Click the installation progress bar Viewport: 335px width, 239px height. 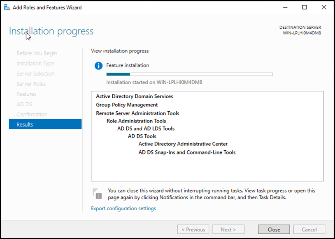pyautogui.click(x=189, y=74)
